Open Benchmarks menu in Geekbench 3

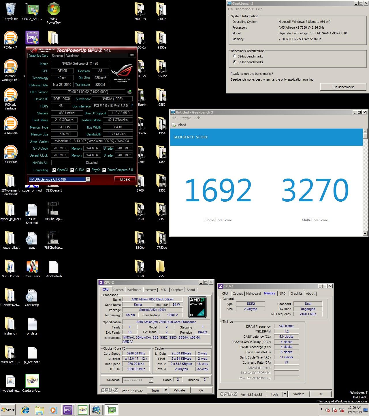tap(244, 9)
